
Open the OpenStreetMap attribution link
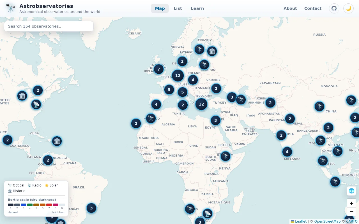coord(327,221)
